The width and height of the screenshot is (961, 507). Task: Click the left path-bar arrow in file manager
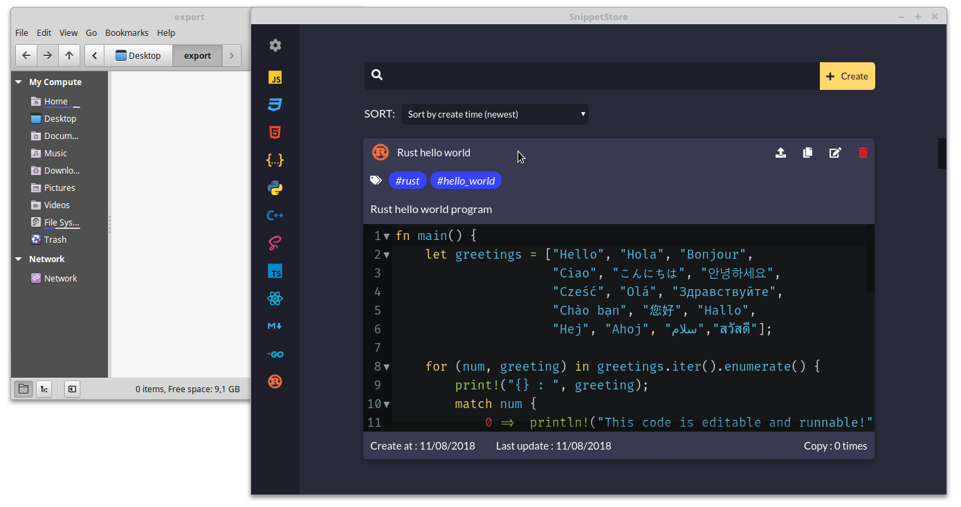pos(94,55)
